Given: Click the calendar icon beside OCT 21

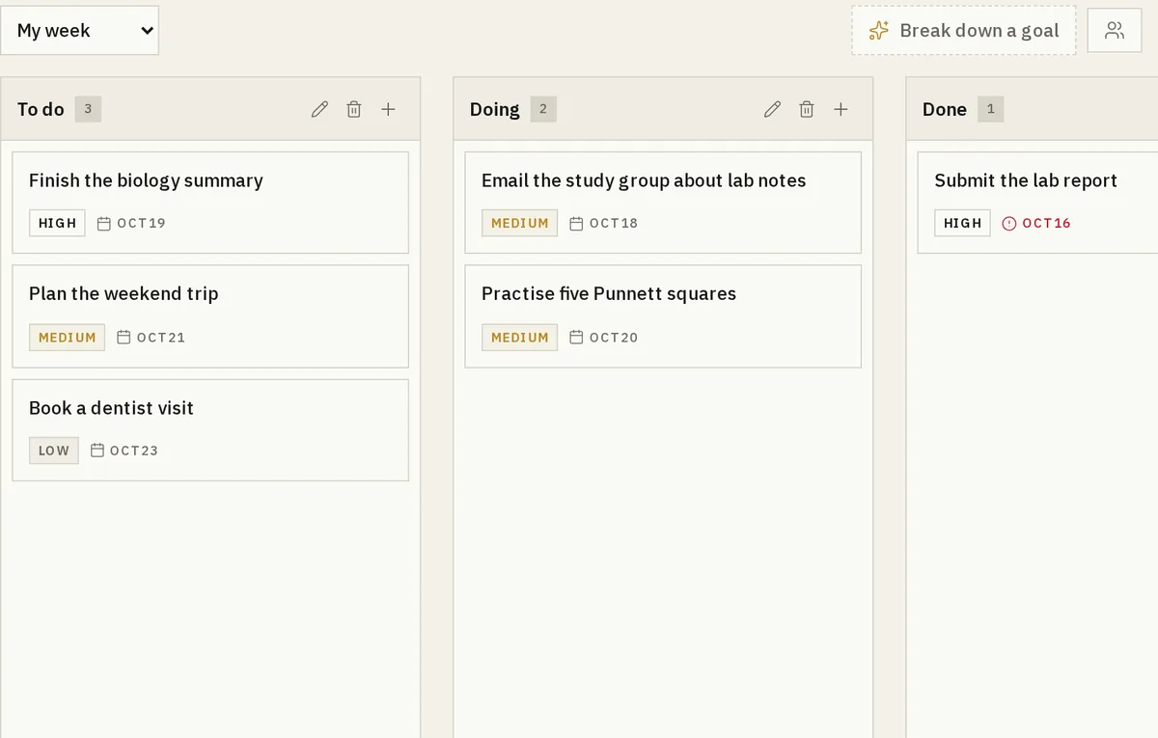Looking at the screenshot, I should click(x=124, y=338).
